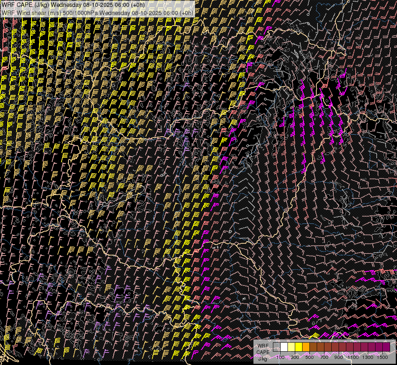The height and width of the screenshot is (365, 397).
Task: Select the rightmost purple legend swatch
Action: point(386,347)
